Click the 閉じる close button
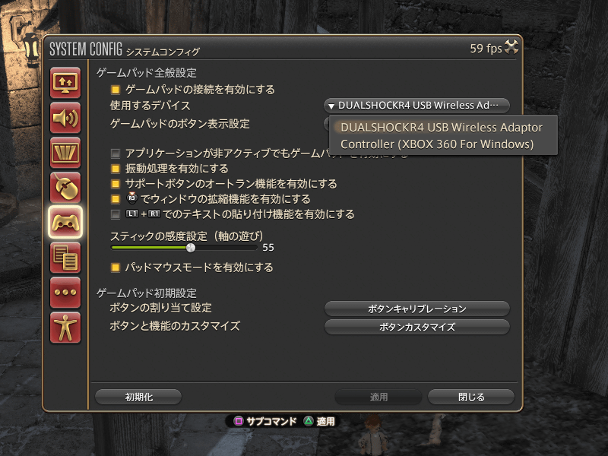The width and height of the screenshot is (608, 456). (x=471, y=397)
